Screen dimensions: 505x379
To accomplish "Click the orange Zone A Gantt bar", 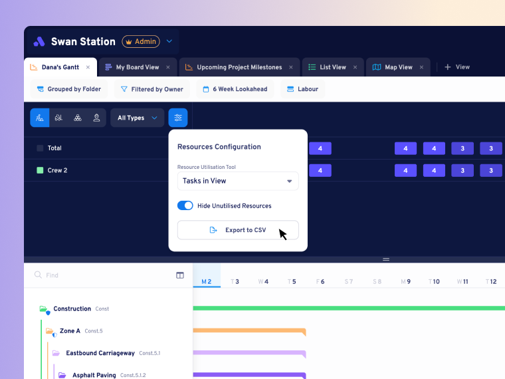I will point(249,330).
